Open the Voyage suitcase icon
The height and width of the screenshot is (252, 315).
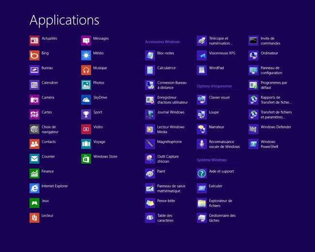(86, 144)
